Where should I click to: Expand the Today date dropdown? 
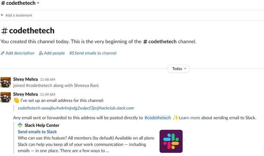178,68
